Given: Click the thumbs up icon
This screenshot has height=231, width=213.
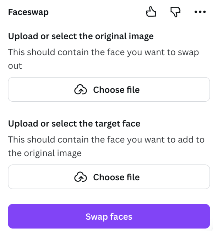Looking at the screenshot, I should click(x=151, y=12).
